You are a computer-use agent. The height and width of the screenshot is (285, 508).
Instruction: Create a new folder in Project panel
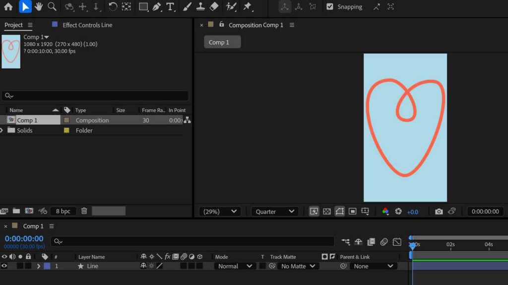pos(16,211)
